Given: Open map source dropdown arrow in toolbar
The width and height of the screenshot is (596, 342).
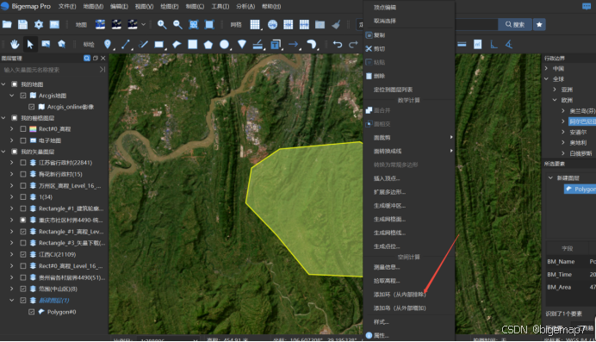Looking at the screenshot, I should tap(143, 25).
